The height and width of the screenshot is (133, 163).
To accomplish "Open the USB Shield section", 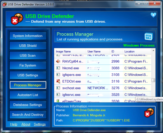I will click(x=28, y=46).
